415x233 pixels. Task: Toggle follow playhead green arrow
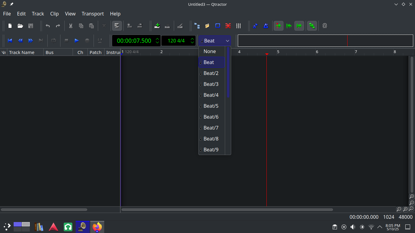pos(279,26)
